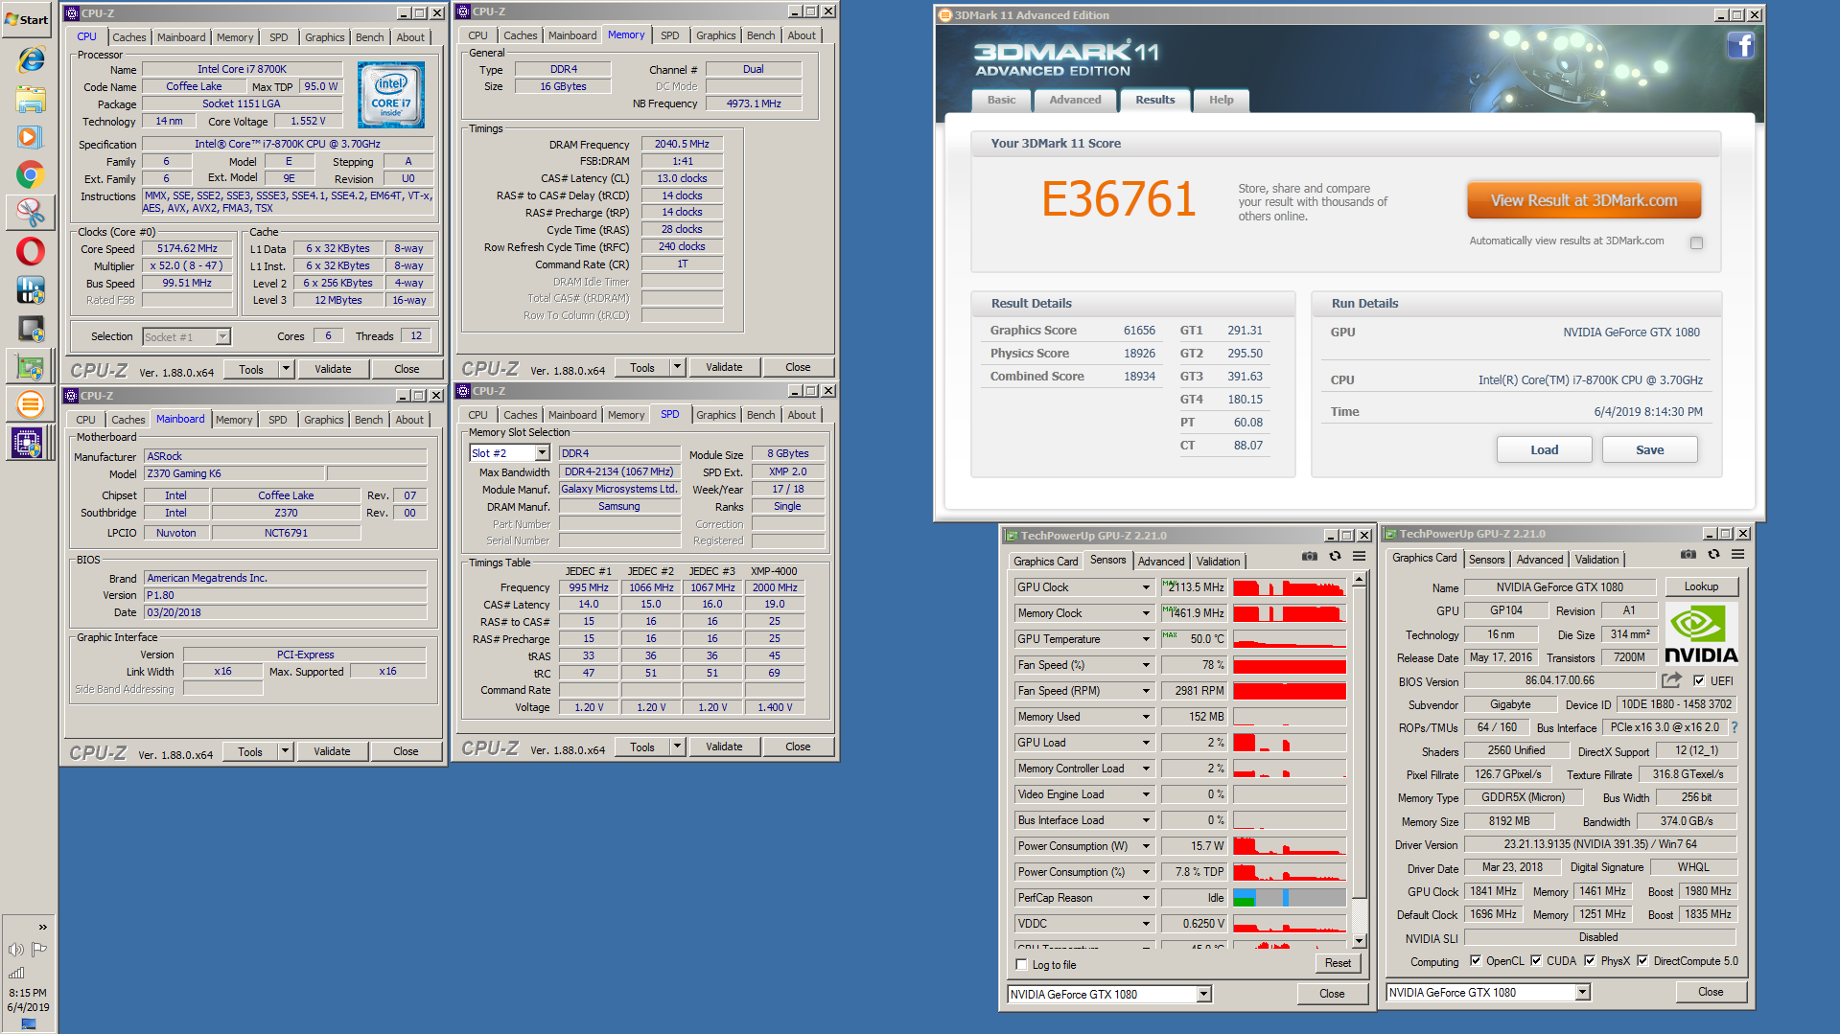Open the Socket #1 selection dropdown
Screen dimensions: 1840x1034
pyautogui.click(x=222, y=336)
